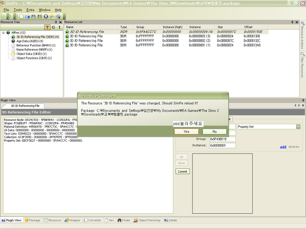The height and width of the screenshot is (229, 306).
Task: Open the Tools menu
Action: point(17,10)
